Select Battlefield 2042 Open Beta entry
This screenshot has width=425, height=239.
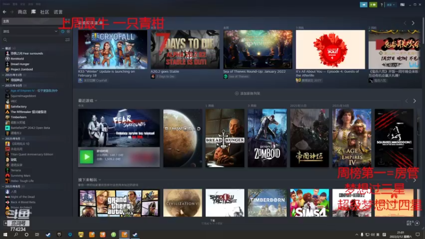[30, 127]
